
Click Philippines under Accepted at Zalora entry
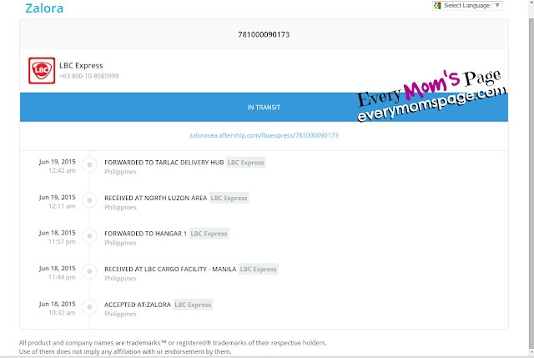pyautogui.click(x=120, y=314)
